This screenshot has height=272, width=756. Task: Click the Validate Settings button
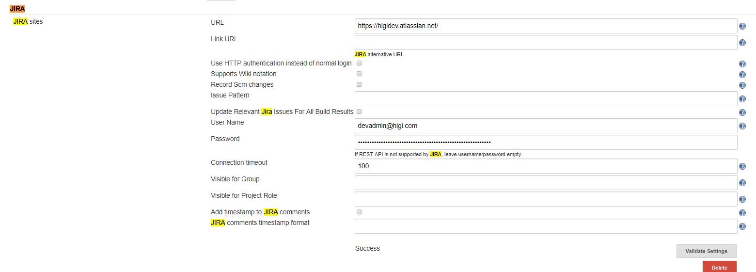[x=706, y=251]
